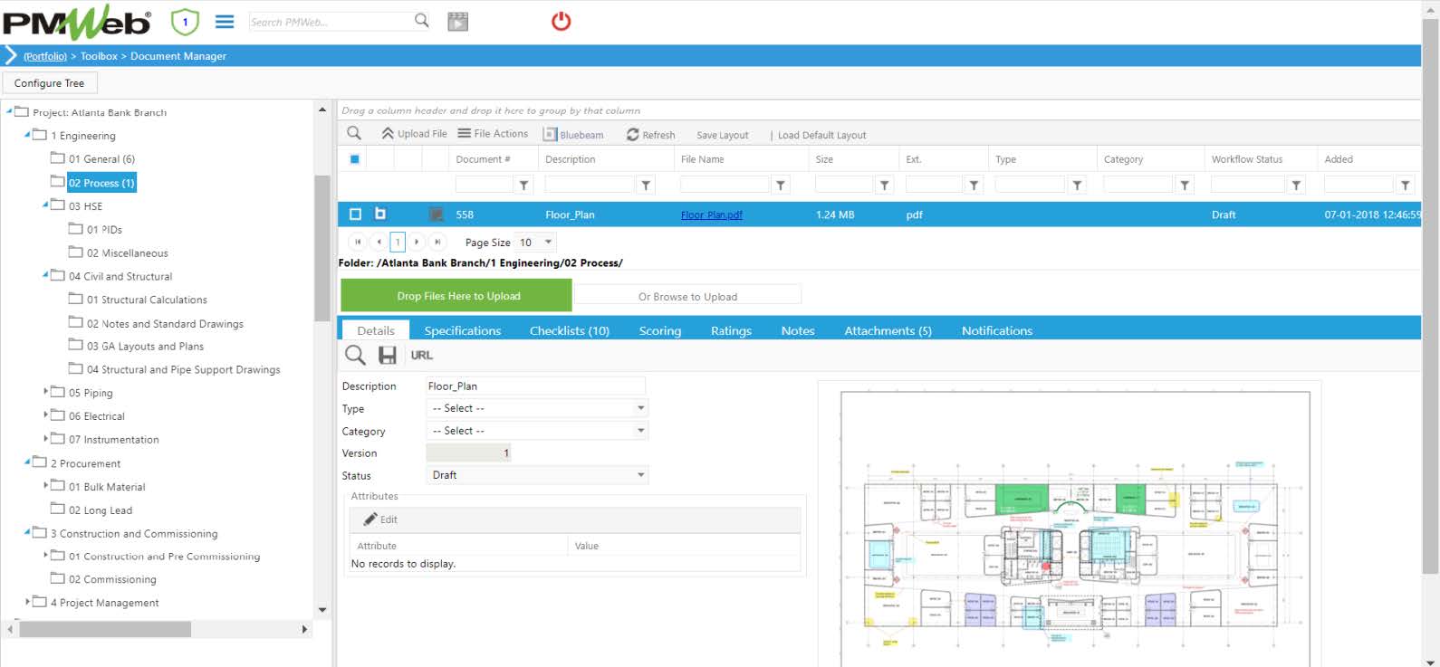Click the Portfolio breadcrumb link
The width and height of the screenshot is (1440, 667).
pos(45,56)
